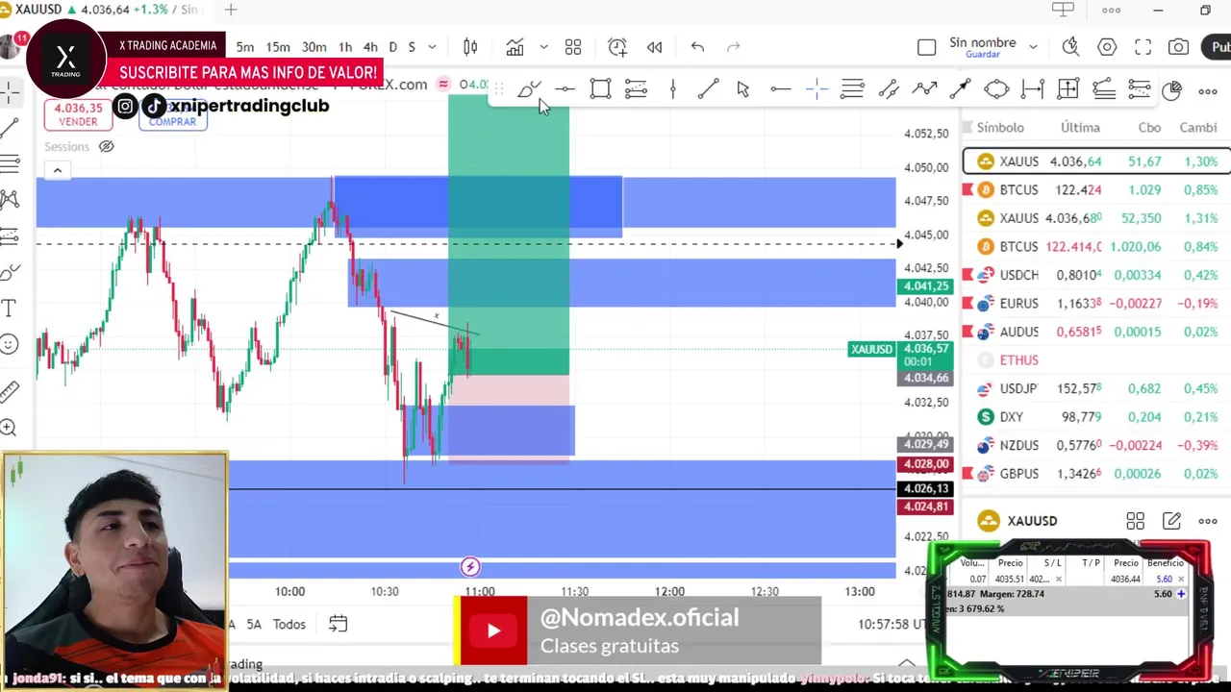Select DXY row in watchlist
This screenshot has width=1231, height=692.
[x=1096, y=417]
